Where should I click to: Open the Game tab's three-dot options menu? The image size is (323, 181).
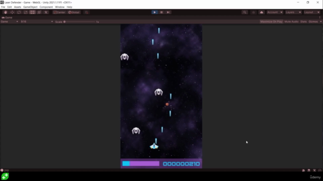[x=320, y=18]
